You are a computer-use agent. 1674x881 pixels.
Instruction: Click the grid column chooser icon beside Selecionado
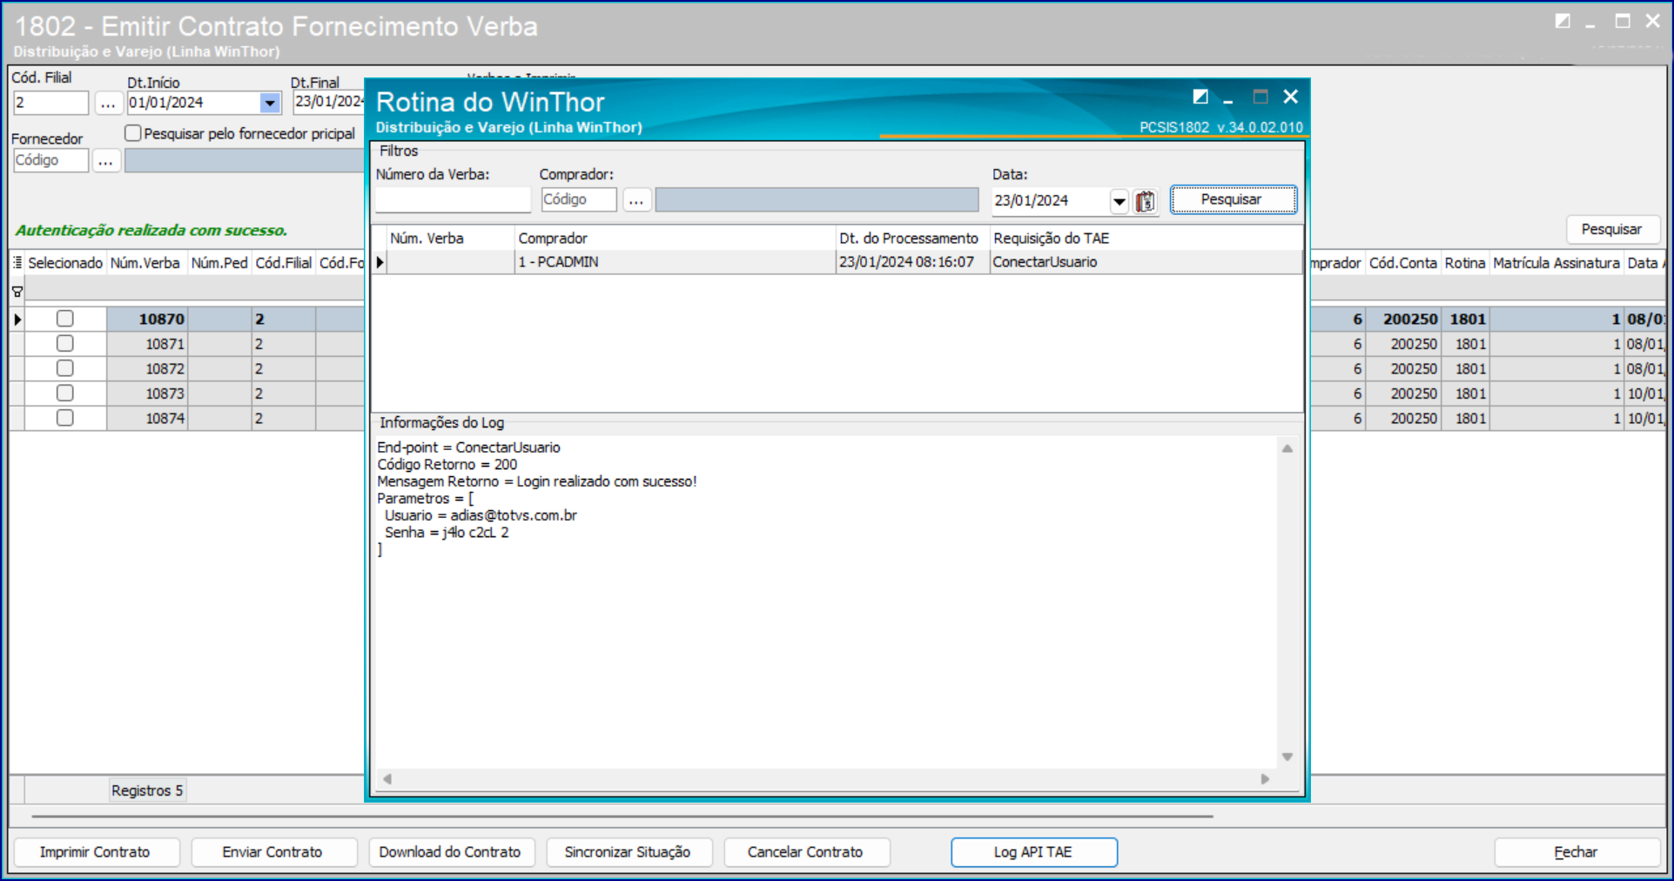[x=17, y=263]
